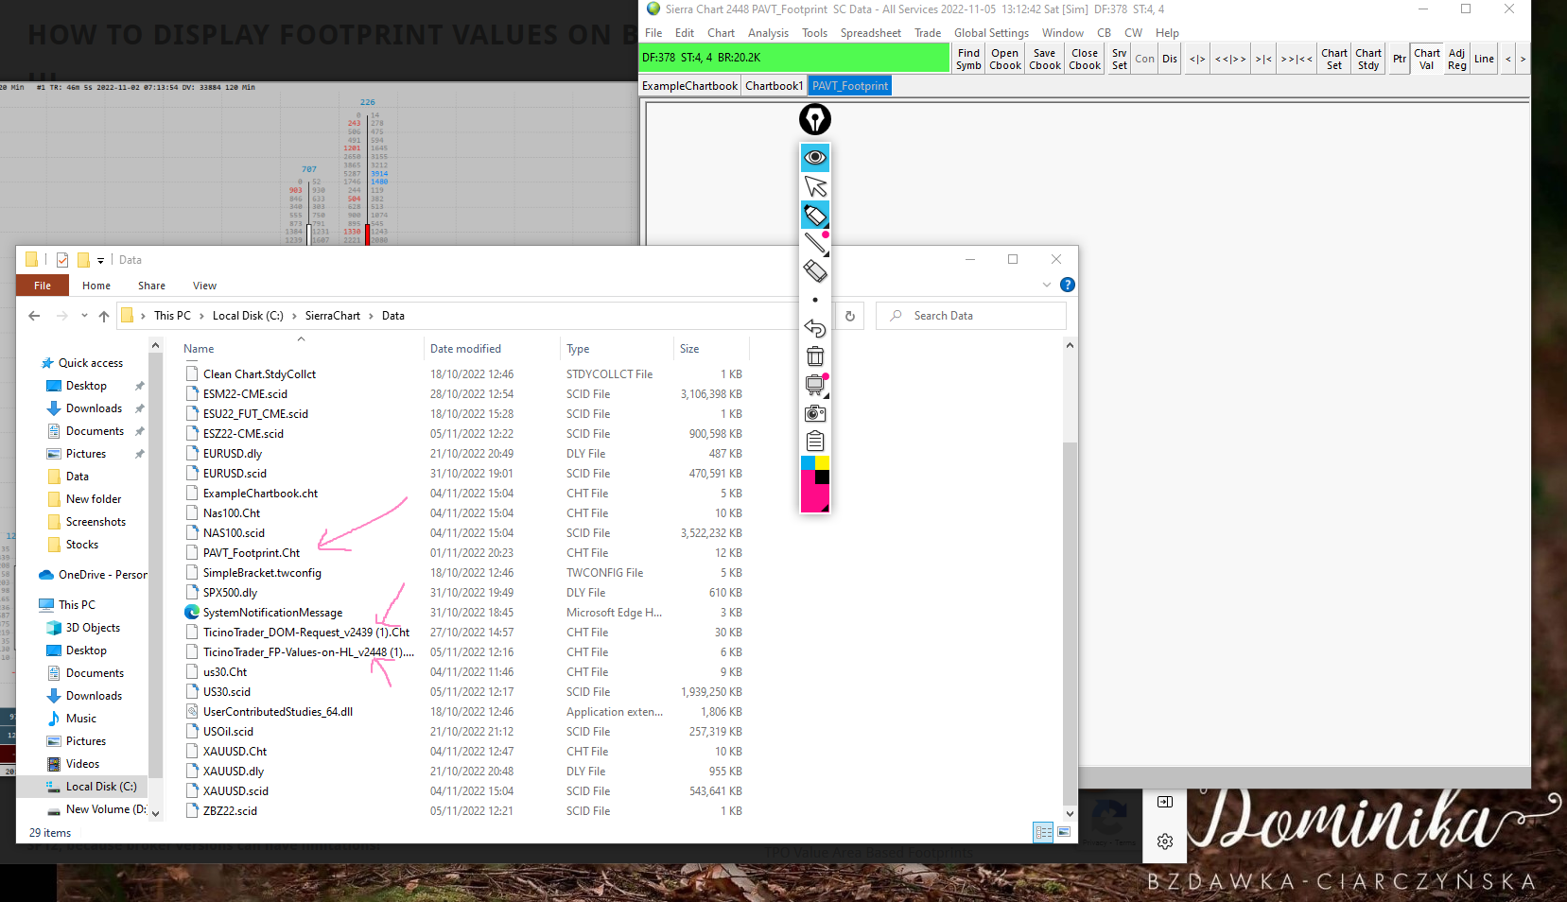Select the arrow cursor tool in annotation toolbar
Screen dimensions: 1567x902
point(815,186)
